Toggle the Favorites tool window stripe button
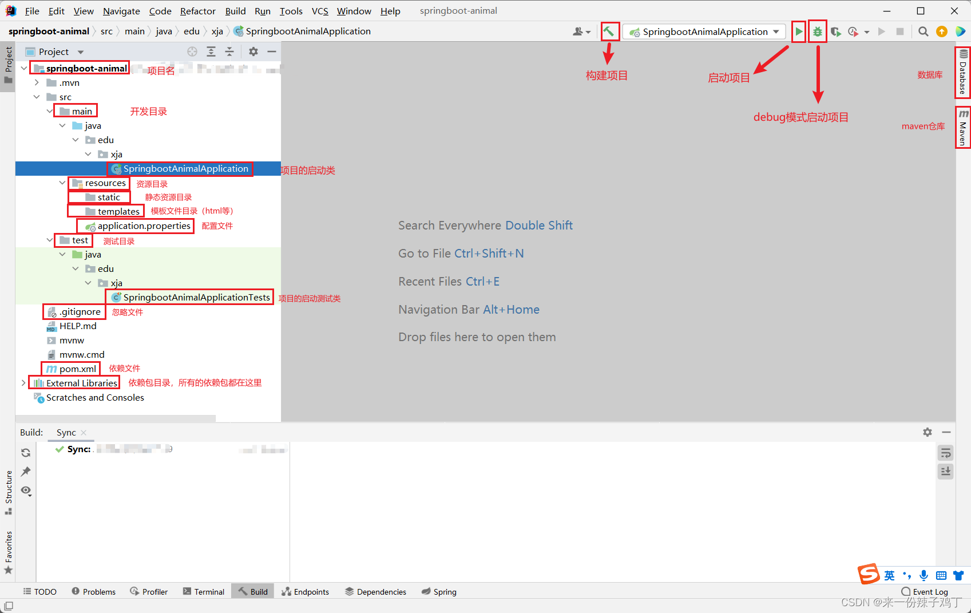This screenshot has width=971, height=613. click(8, 552)
